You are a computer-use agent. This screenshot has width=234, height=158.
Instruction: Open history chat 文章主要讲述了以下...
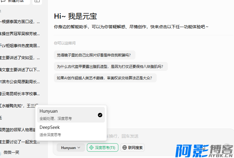point(20,70)
